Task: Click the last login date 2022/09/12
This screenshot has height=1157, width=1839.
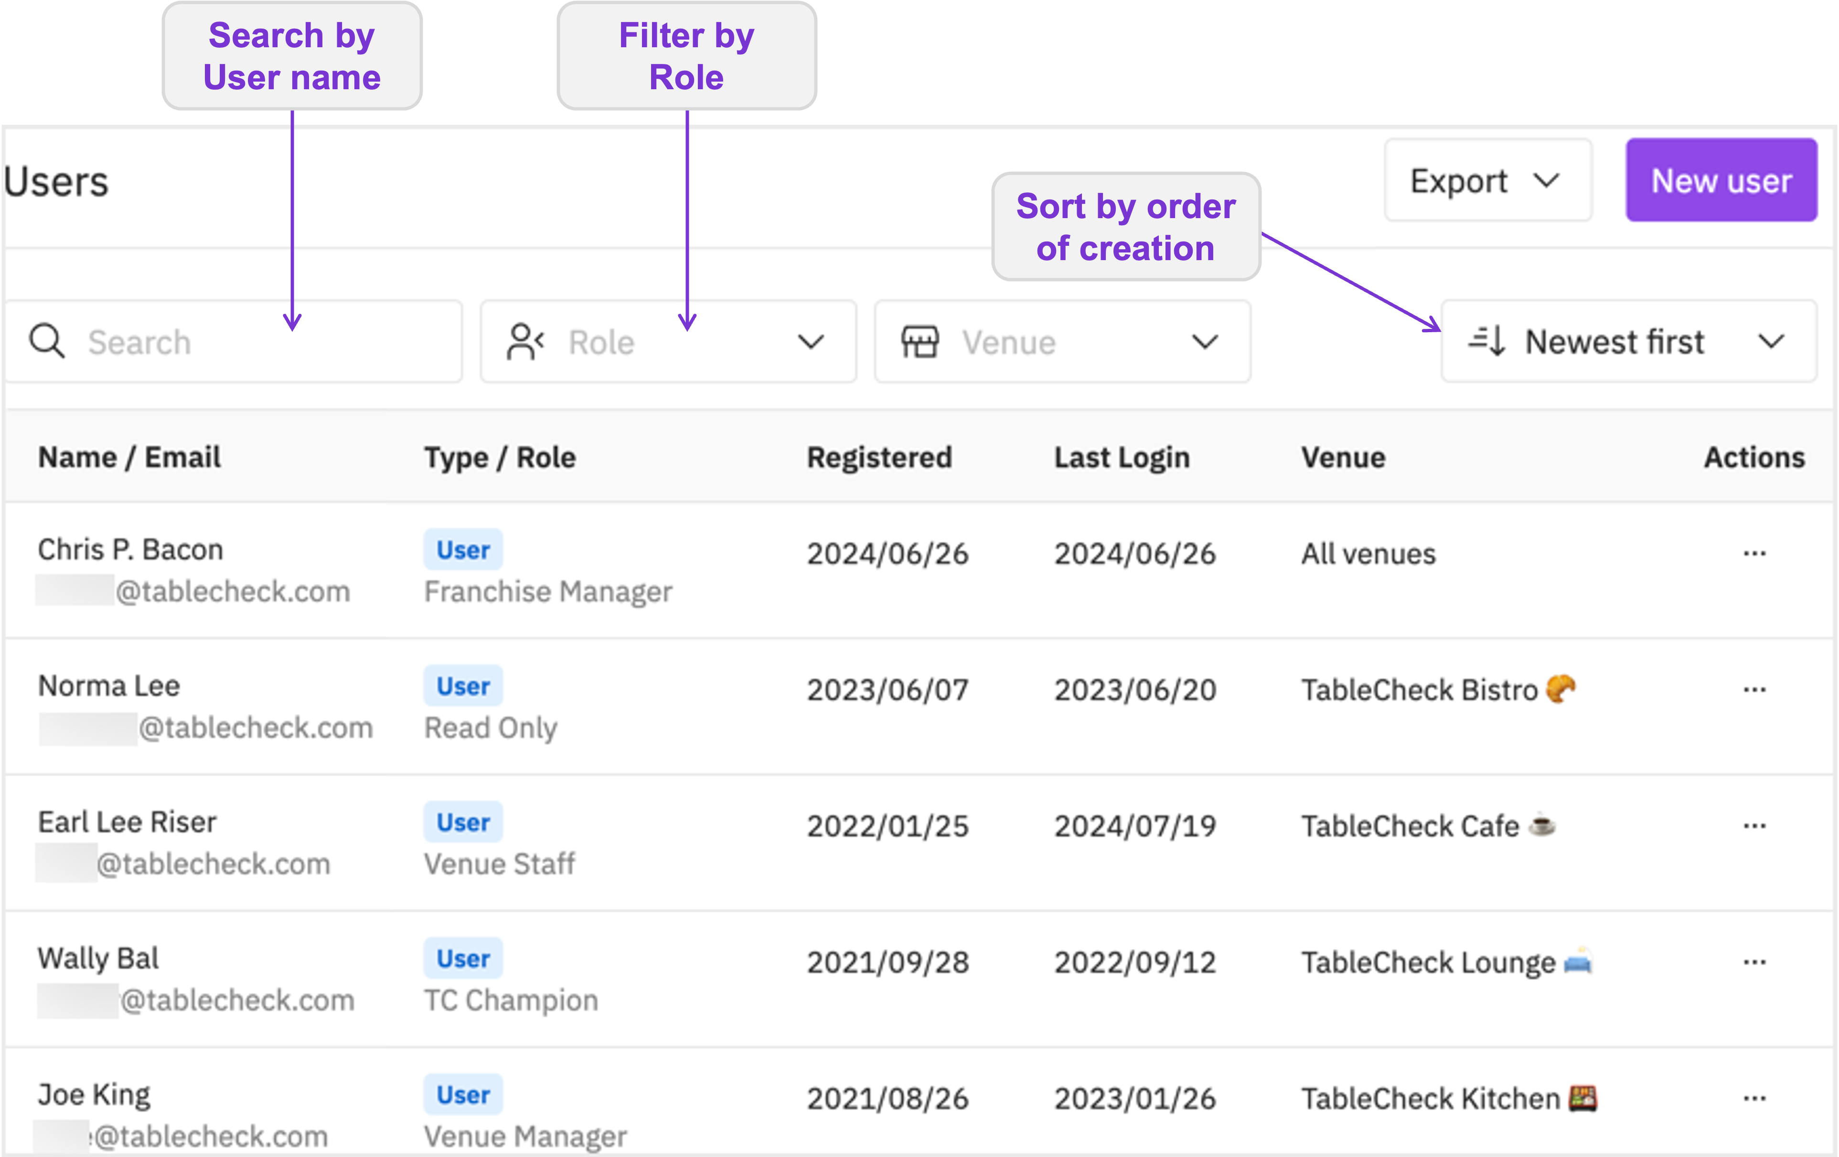Action: click(1135, 962)
